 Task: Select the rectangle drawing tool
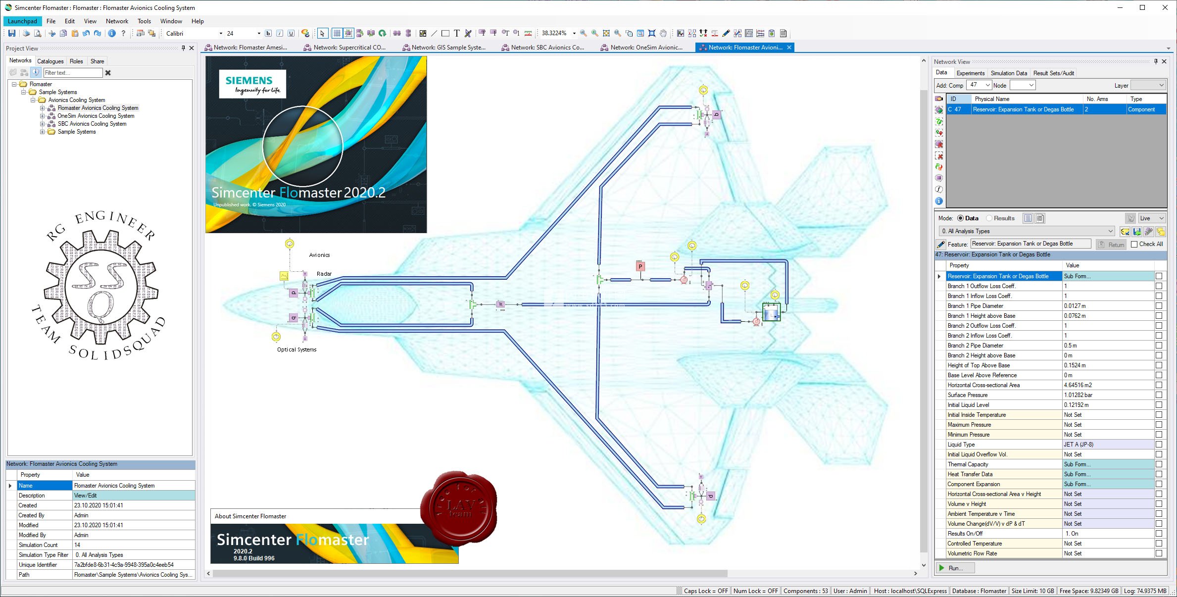coord(445,33)
